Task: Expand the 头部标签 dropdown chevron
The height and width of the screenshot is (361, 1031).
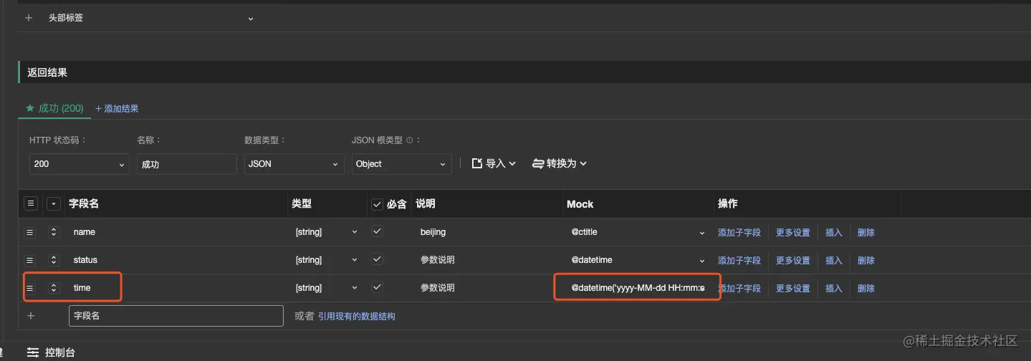Action: 251,19
